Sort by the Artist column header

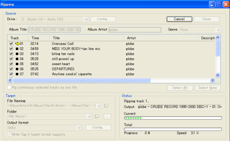tap(161, 38)
